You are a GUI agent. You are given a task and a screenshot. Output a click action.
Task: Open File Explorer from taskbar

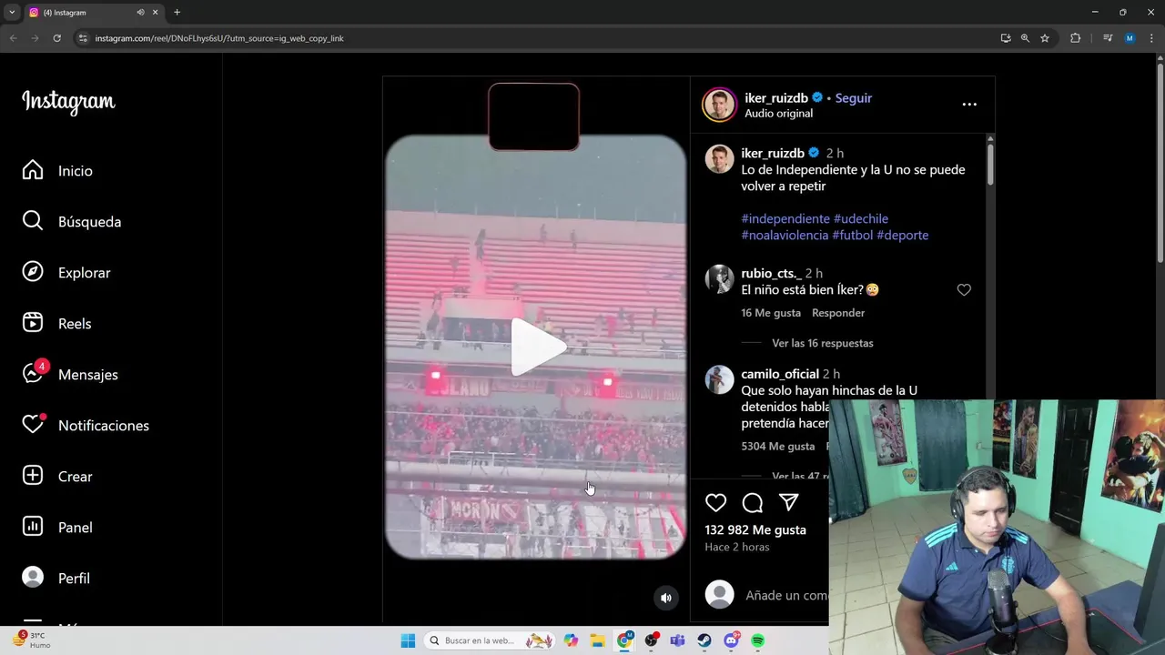tap(597, 640)
